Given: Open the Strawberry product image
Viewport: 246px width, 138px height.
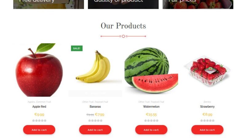Looking at the screenshot, I should 207,70.
